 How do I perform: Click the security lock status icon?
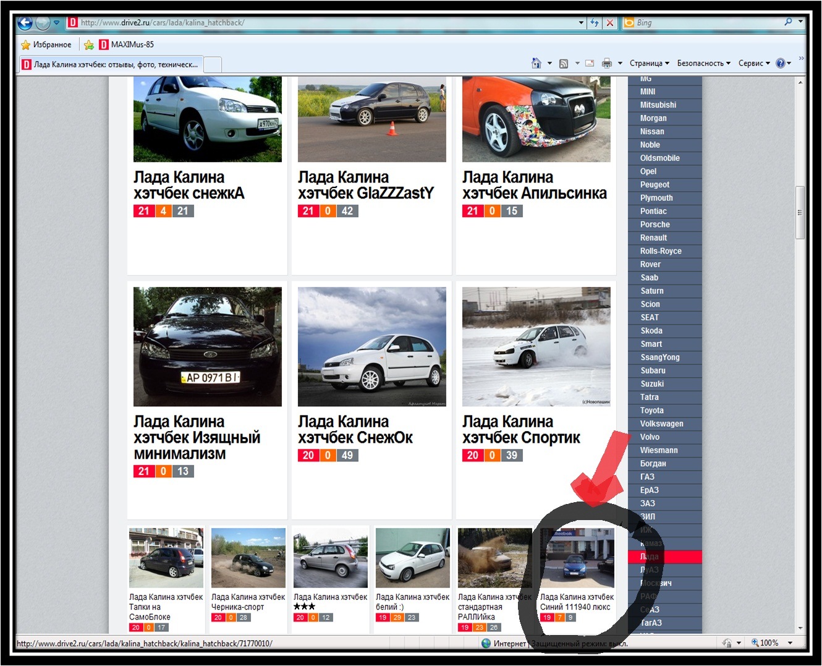(x=727, y=643)
